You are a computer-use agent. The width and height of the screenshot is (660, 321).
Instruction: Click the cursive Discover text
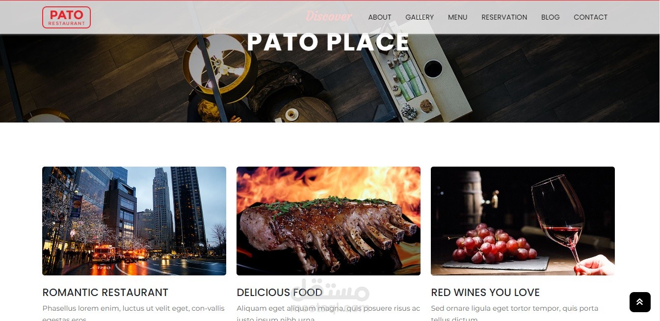pyautogui.click(x=328, y=16)
